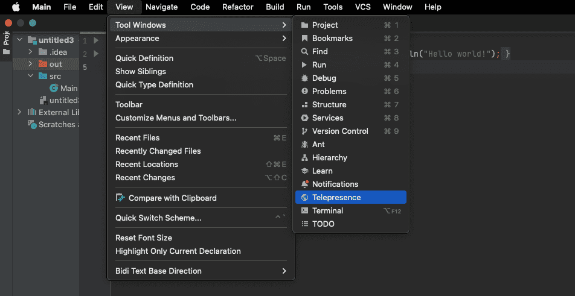Open the Help menu
The width and height of the screenshot is (575, 296).
432,7
